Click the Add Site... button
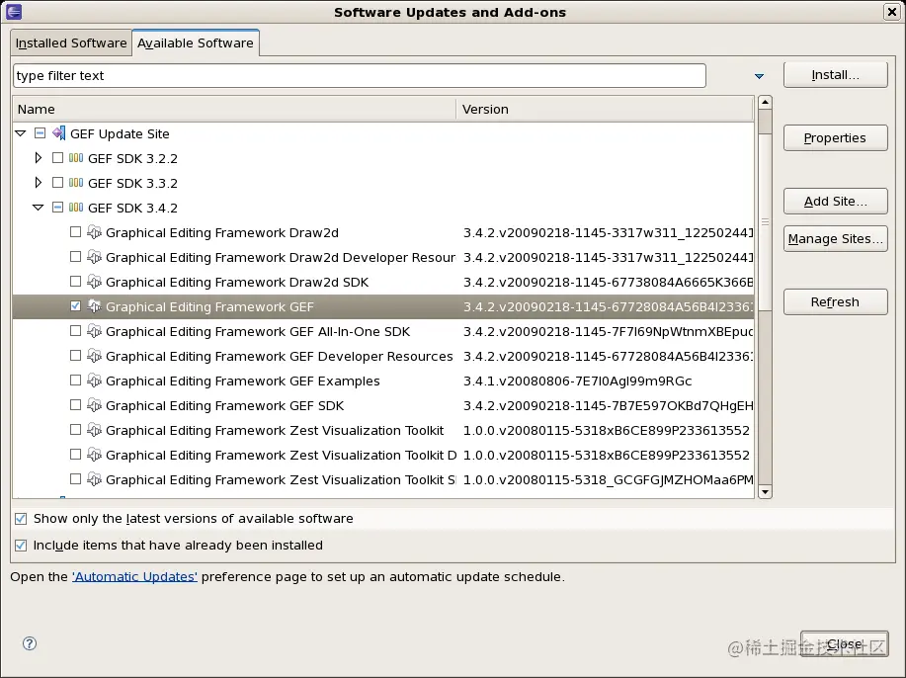This screenshot has width=906, height=678. pos(836,202)
